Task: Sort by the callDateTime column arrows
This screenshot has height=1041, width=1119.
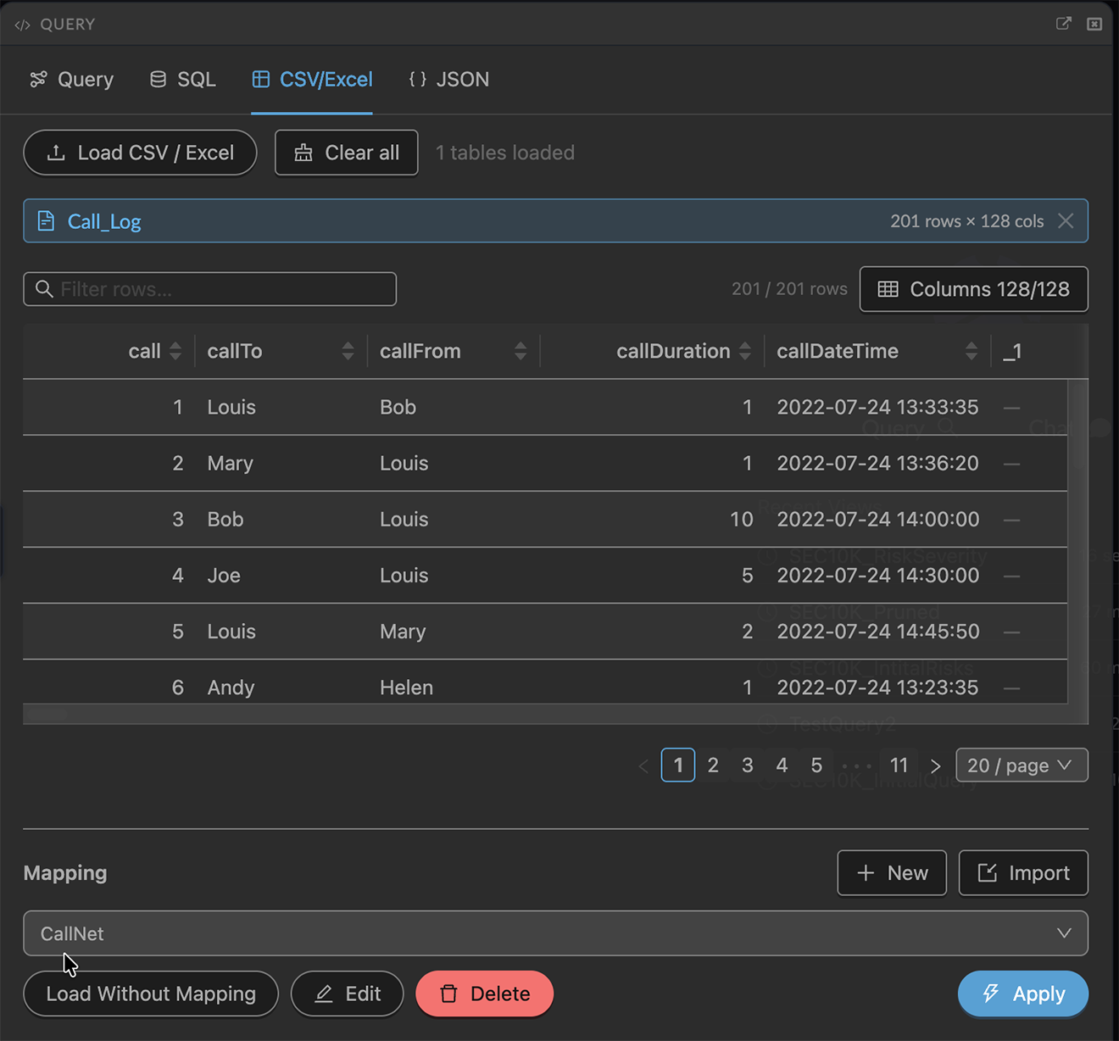Action: [x=971, y=351]
